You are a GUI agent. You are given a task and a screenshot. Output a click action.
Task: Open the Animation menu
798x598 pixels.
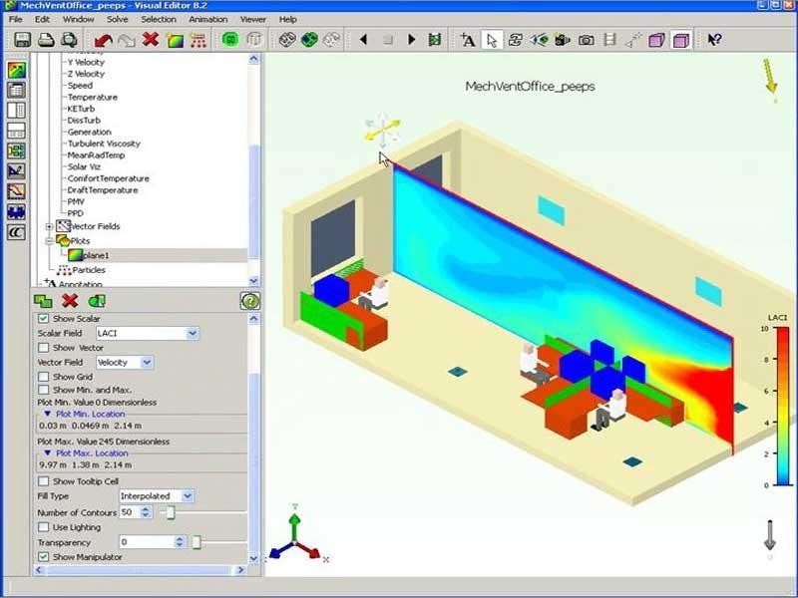click(x=207, y=19)
